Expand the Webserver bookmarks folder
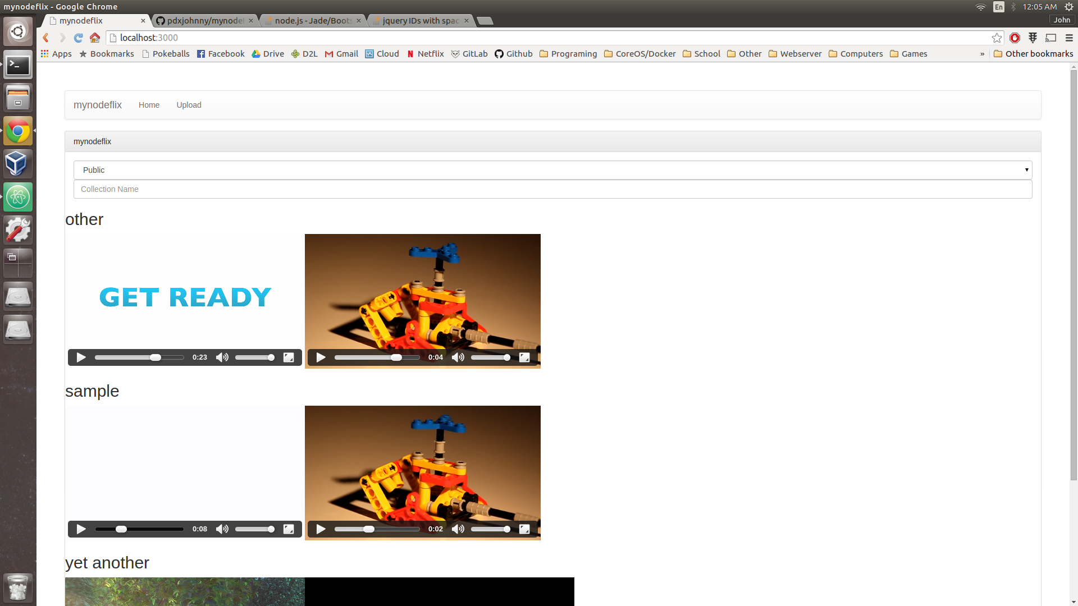The image size is (1078, 606). point(795,54)
